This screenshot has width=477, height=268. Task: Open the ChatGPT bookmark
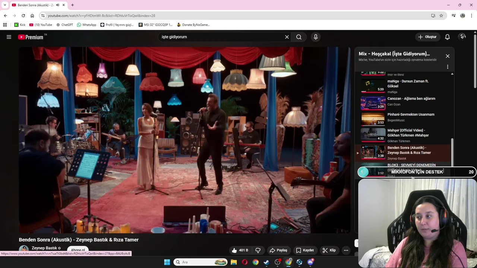(x=64, y=25)
